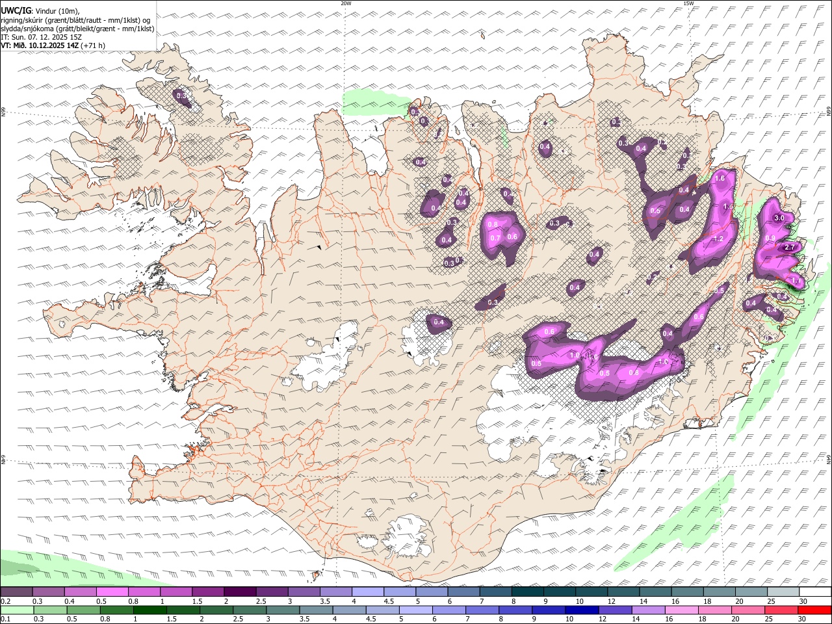Click the 1.6 precipitation value in the northeast

(720, 178)
